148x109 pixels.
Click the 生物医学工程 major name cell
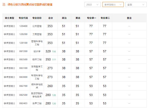tap(37, 68)
